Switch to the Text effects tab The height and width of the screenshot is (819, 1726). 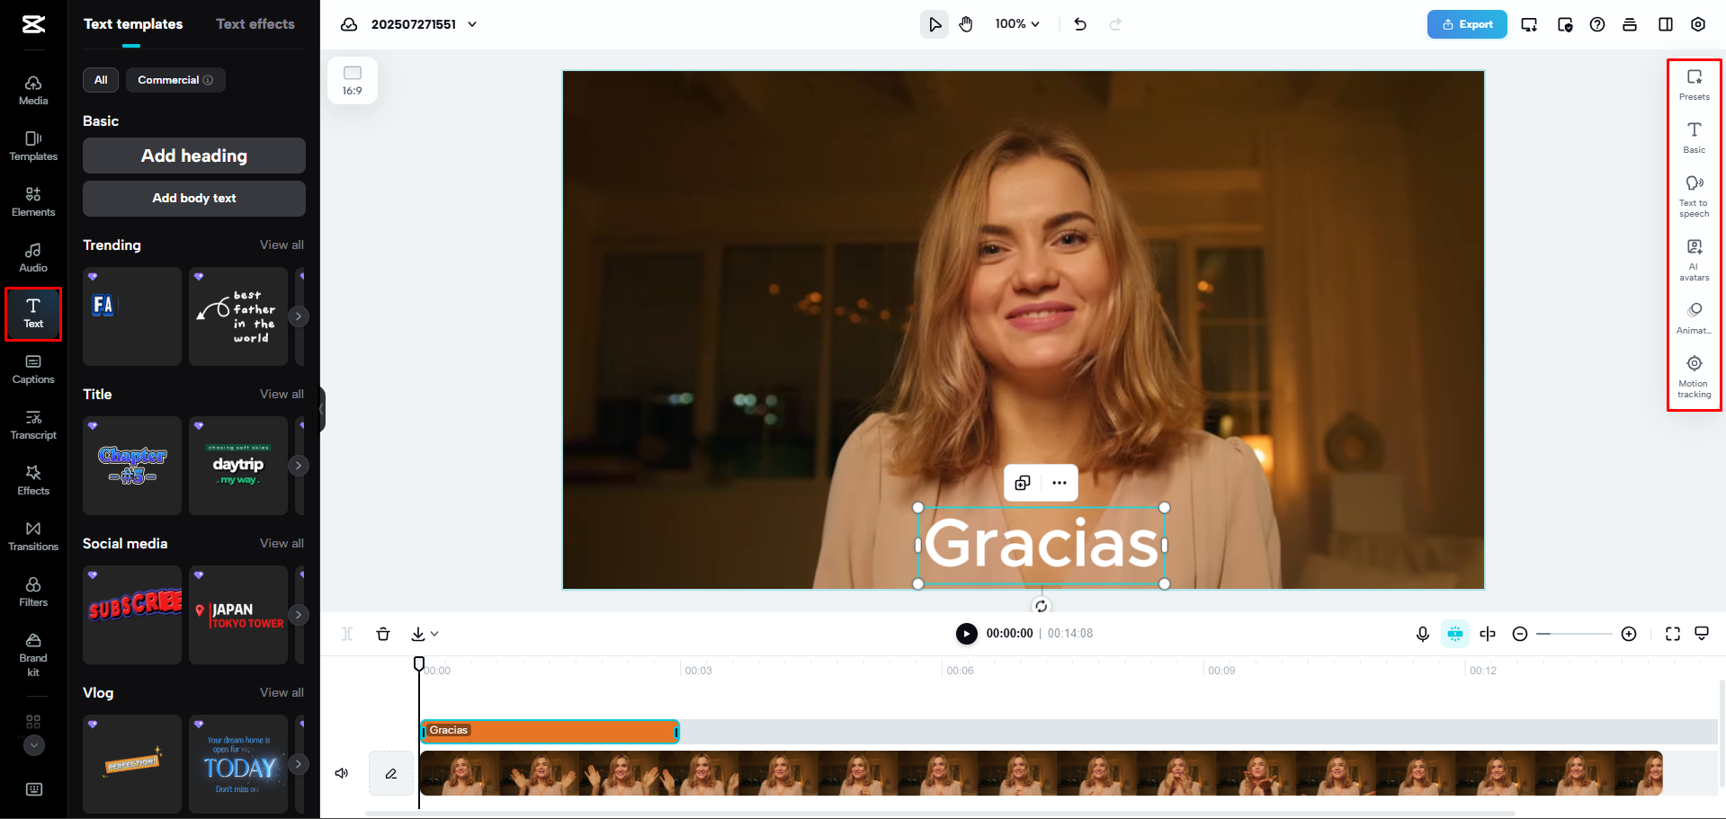click(255, 24)
